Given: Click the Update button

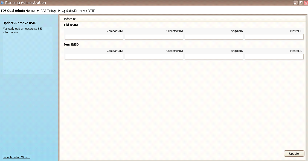Looking at the screenshot, I should pyautogui.click(x=294, y=154).
